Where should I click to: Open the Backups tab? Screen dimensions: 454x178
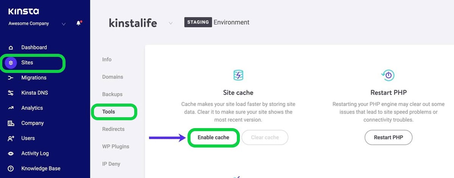[112, 94]
